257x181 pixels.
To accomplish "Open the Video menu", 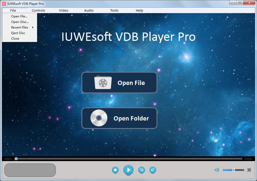I will coord(63,10).
